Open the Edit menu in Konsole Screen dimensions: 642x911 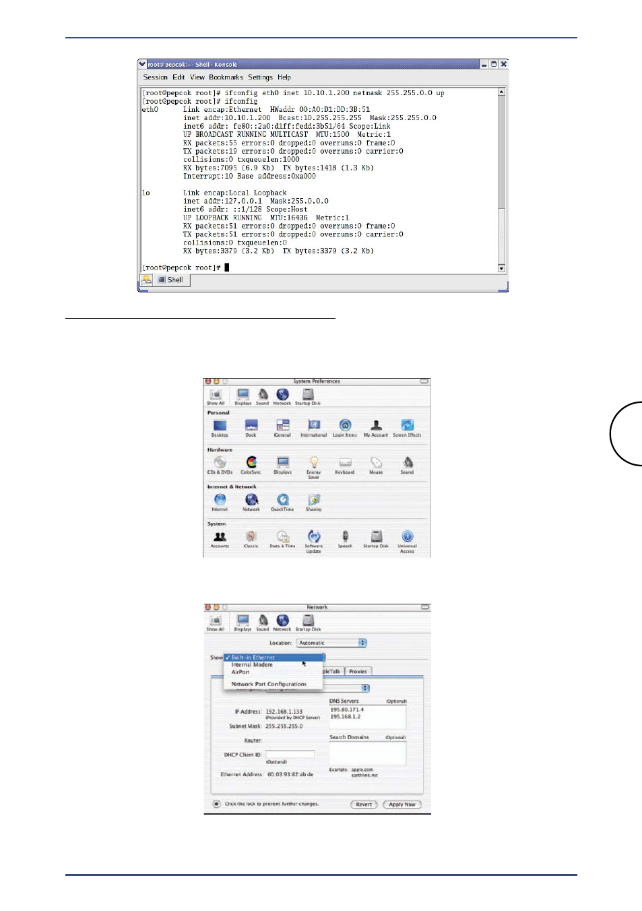click(179, 77)
